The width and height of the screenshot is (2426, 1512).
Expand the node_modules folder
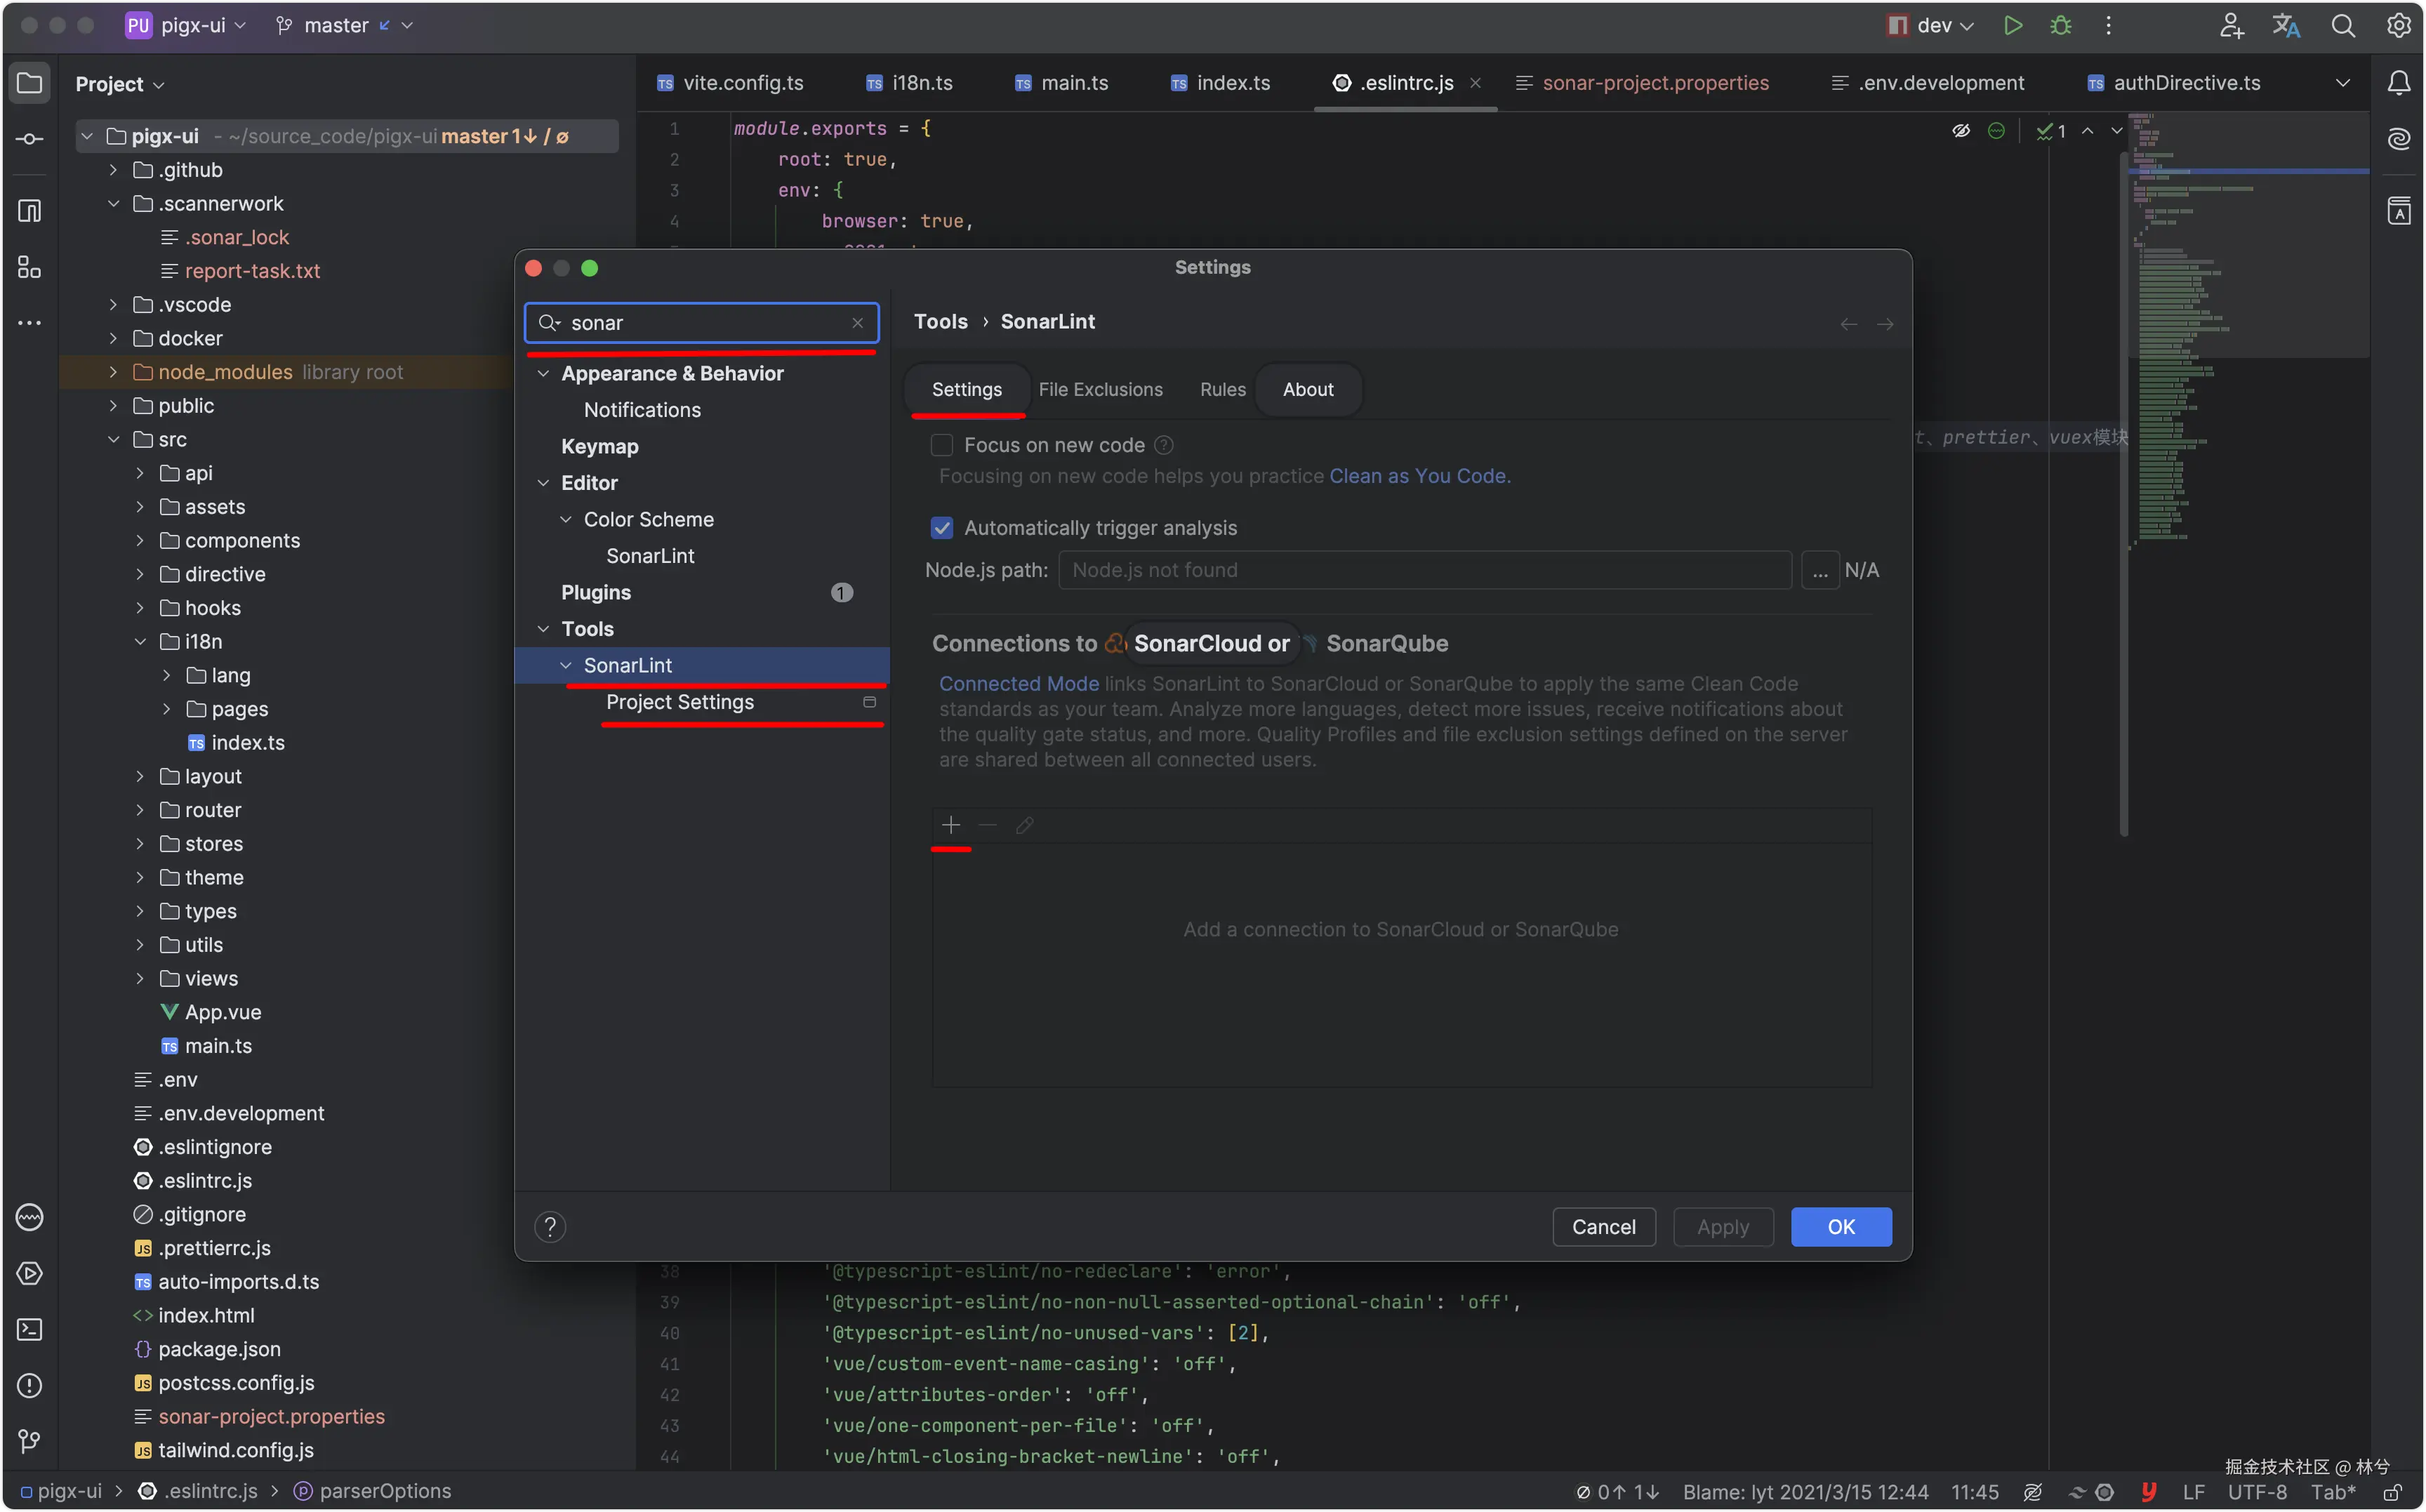coord(113,372)
